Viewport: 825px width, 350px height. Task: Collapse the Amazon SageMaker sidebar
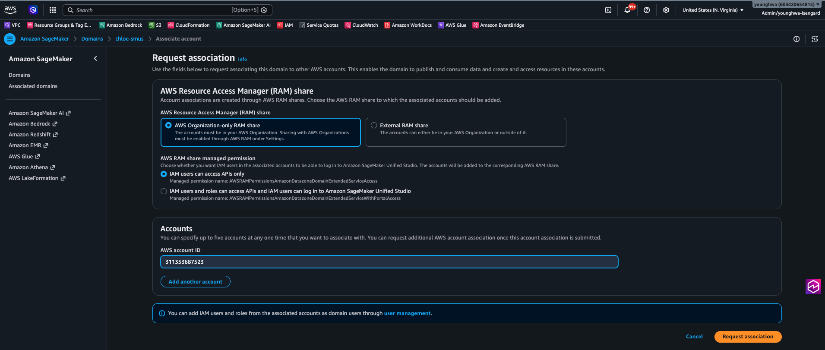click(x=95, y=59)
